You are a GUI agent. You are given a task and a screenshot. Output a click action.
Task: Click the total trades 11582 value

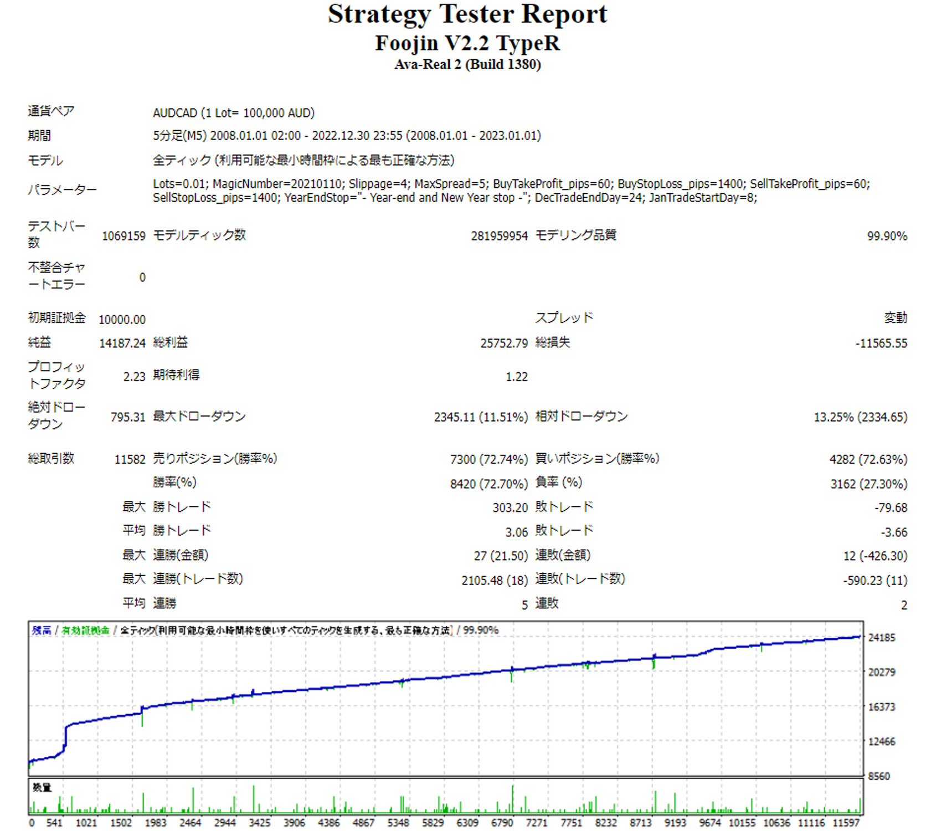[130, 459]
